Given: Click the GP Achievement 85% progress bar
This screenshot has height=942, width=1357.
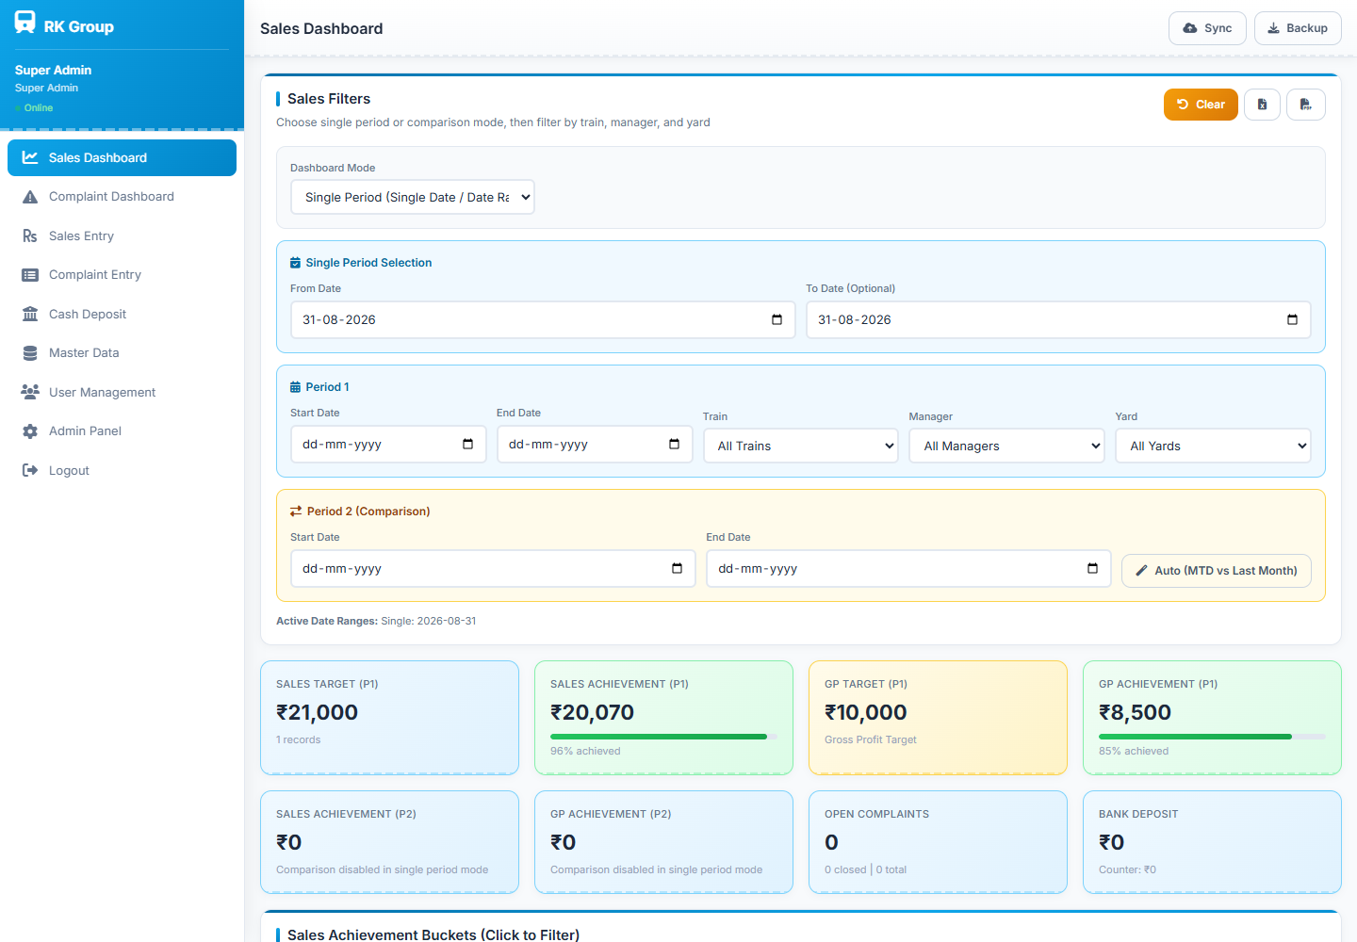Looking at the screenshot, I should [x=1212, y=737].
